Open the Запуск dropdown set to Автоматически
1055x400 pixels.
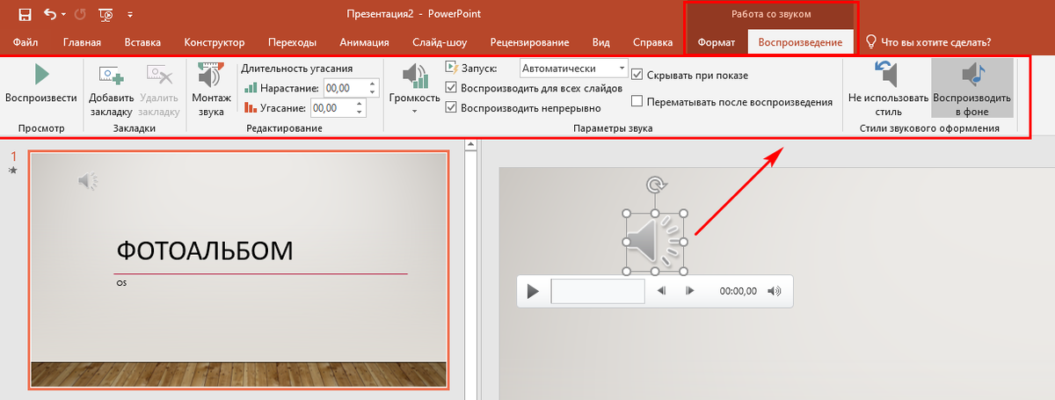click(x=573, y=69)
